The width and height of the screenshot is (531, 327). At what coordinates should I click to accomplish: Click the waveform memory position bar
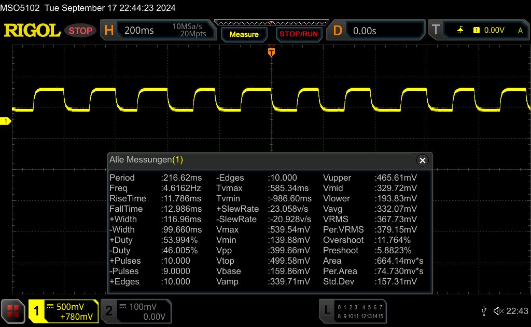click(x=271, y=22)
